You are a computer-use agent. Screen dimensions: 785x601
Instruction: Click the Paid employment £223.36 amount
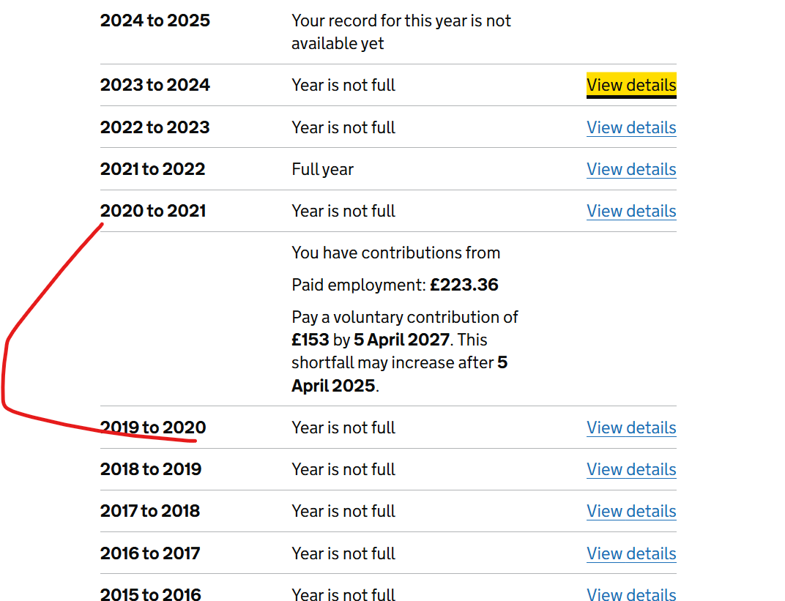click(x=464, y=285)
